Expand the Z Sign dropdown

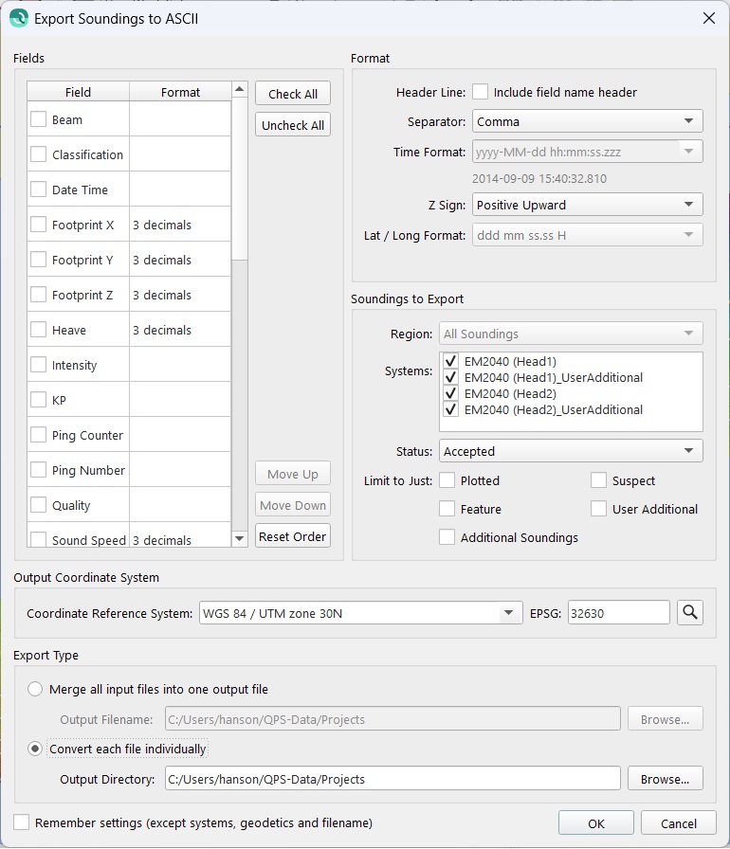tap(587, 205)
